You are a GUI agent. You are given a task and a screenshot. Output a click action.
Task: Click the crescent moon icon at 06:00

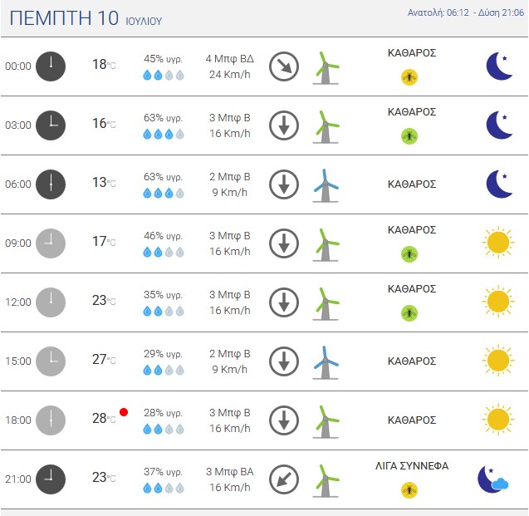tap(500, 184)
